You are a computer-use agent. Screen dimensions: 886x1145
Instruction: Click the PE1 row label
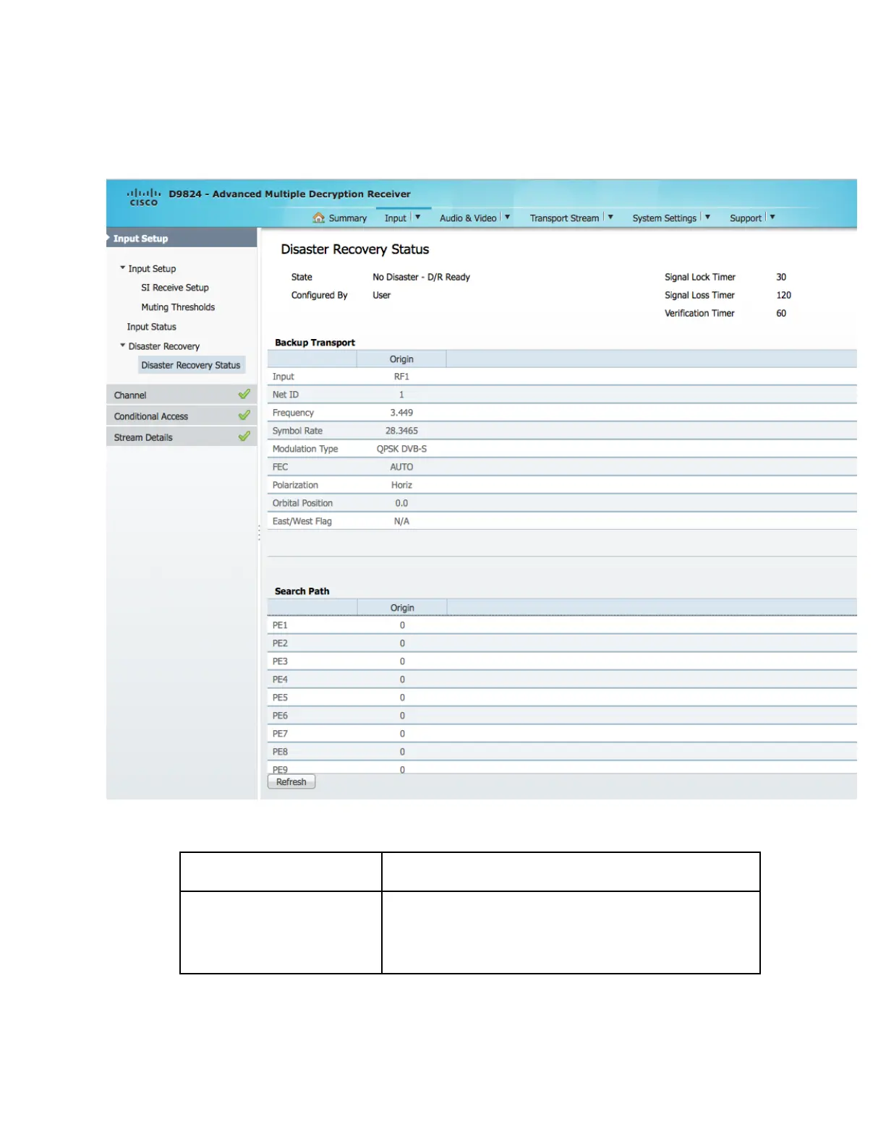(280, 625)
